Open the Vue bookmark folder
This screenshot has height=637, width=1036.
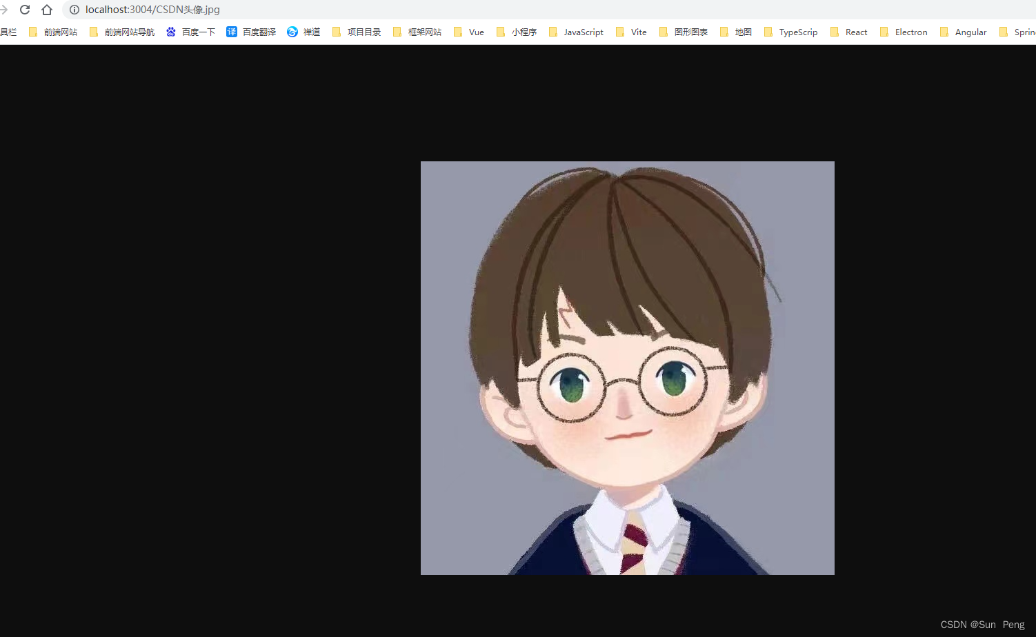pyautogui.click(x=469, y=32)
